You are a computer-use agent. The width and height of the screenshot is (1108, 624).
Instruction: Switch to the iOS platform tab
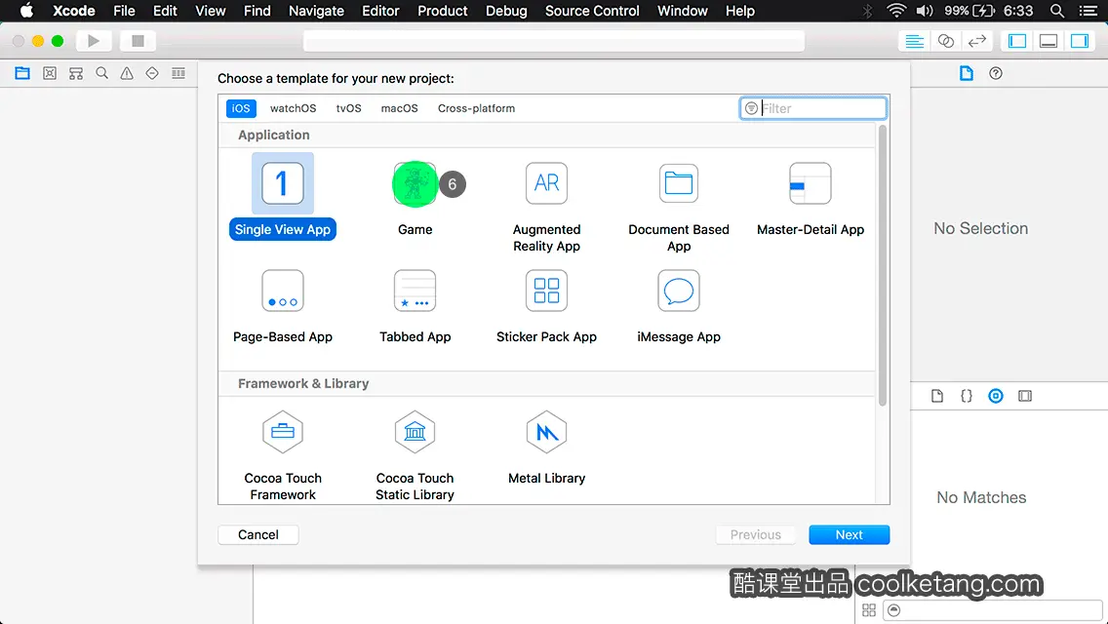point(241,108)
